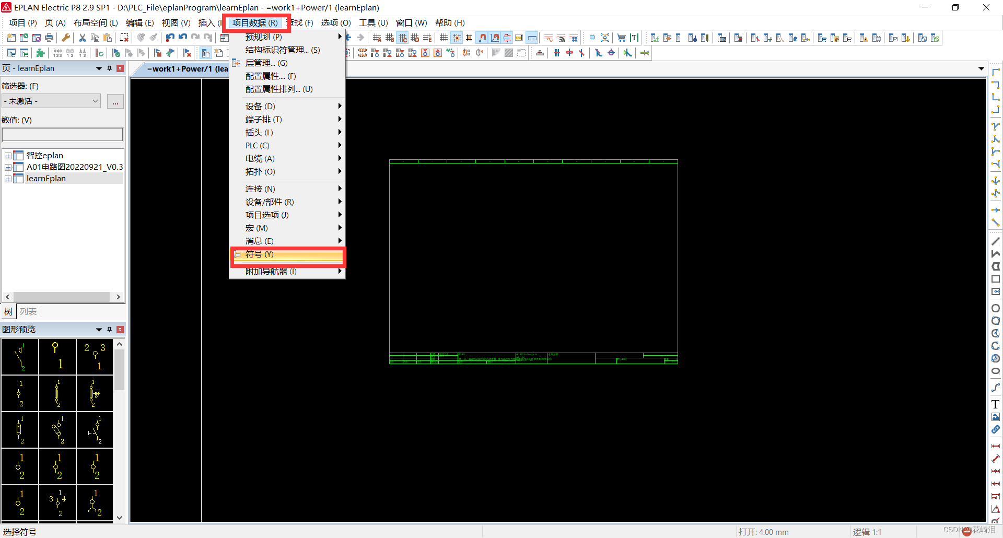Image resolution: width=1003 pixels, height=538 pixels.
Task: Switch to =work1+Power/1 document tab
Action: coord(188,69)
